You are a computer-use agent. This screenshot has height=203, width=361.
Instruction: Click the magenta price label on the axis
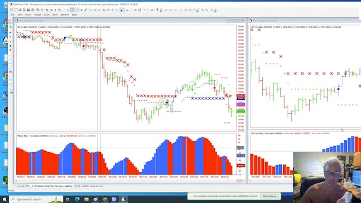tap(241, 105)
